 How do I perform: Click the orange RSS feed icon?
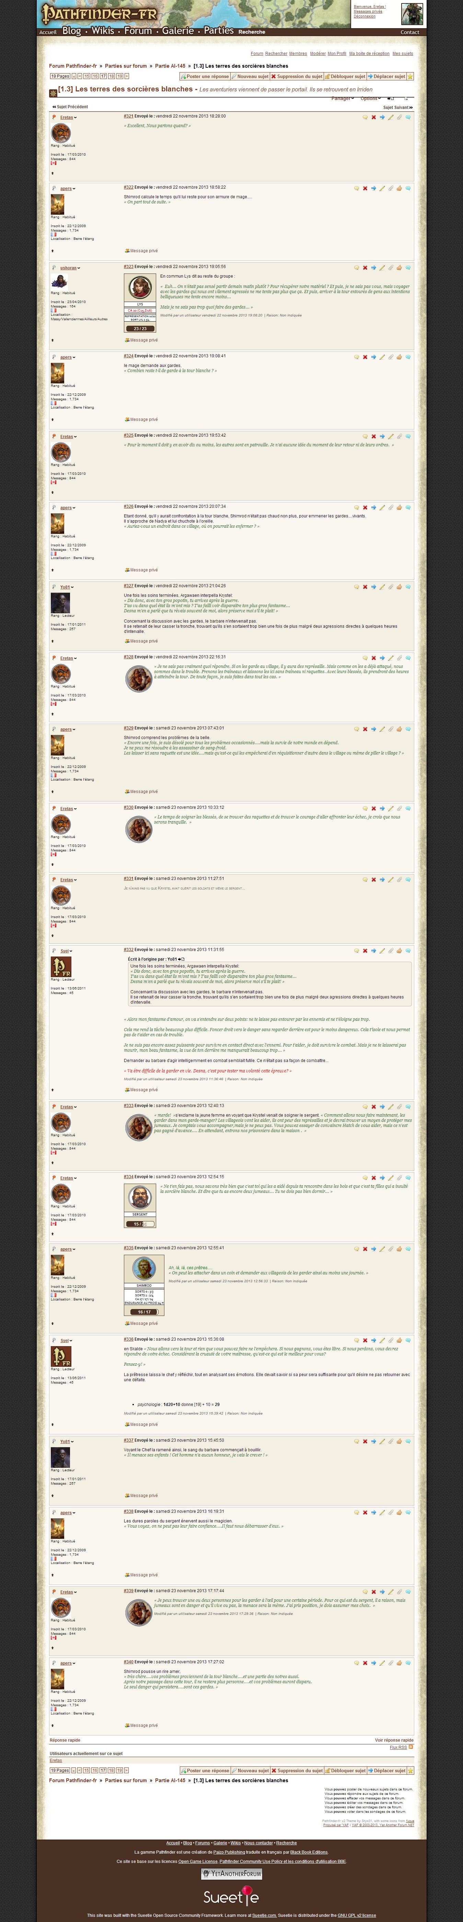[410, 1747]
